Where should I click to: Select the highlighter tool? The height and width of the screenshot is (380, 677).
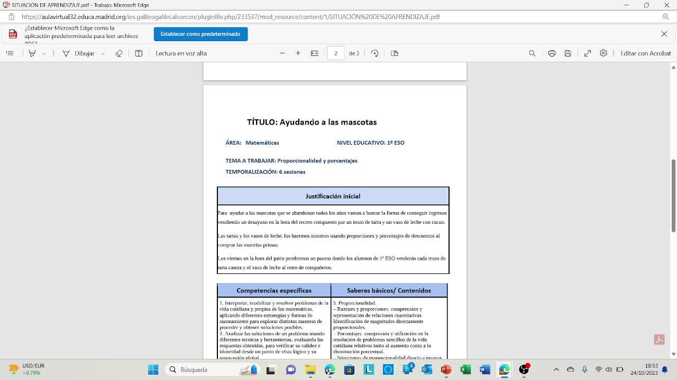[x=32, y=53]
